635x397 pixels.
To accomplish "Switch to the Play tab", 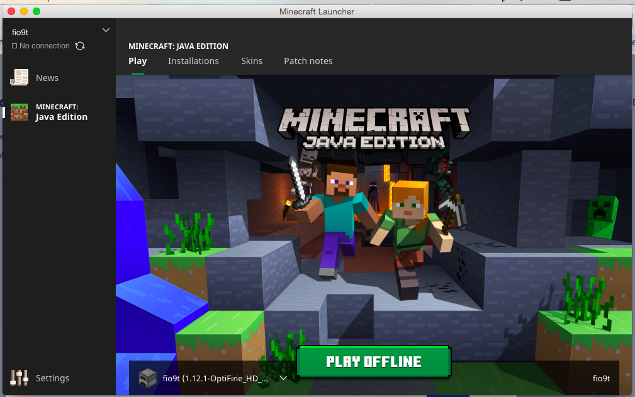I will click(x=138, y=61).
